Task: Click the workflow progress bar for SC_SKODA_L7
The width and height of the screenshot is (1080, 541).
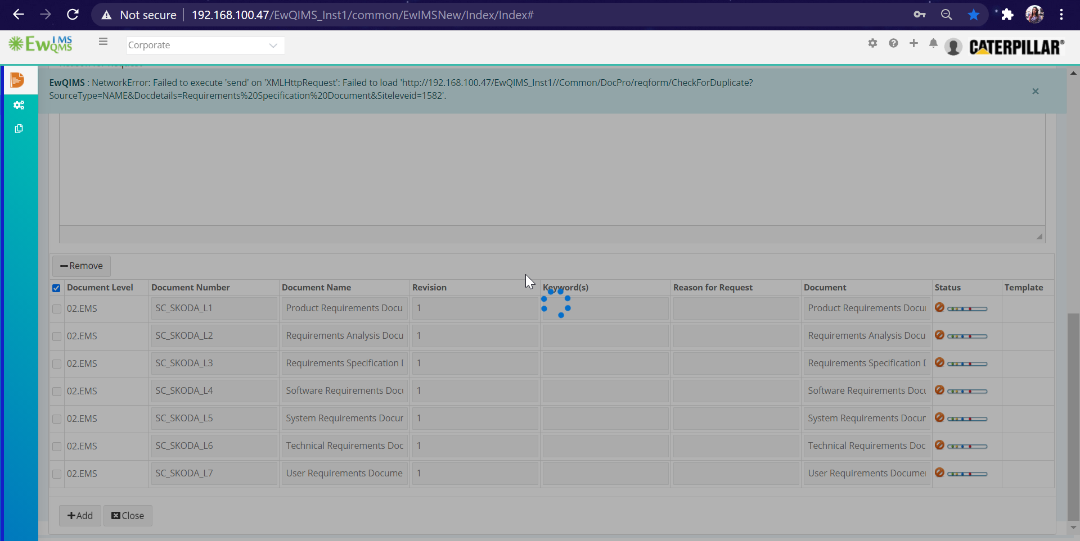Action: click(967, 474)
